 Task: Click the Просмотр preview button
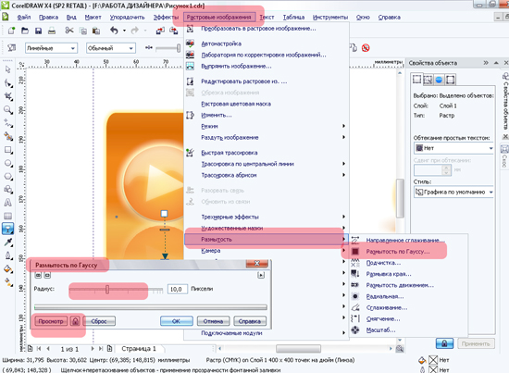click(x=51, y=321)
